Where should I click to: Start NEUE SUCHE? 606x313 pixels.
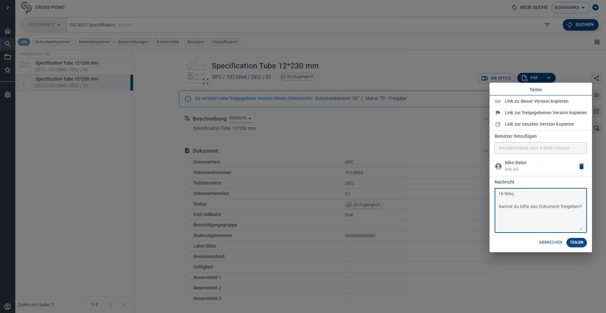tap(530, 7)
